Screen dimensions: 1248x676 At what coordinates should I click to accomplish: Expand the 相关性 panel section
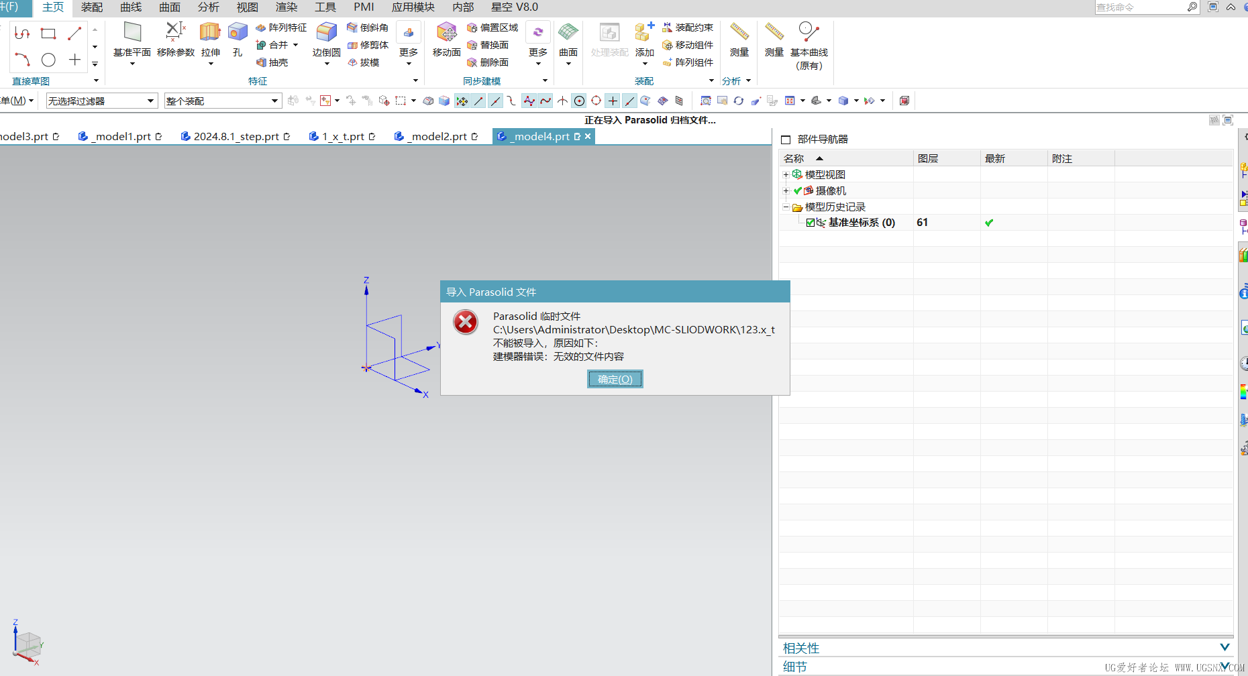(1225, 647)
